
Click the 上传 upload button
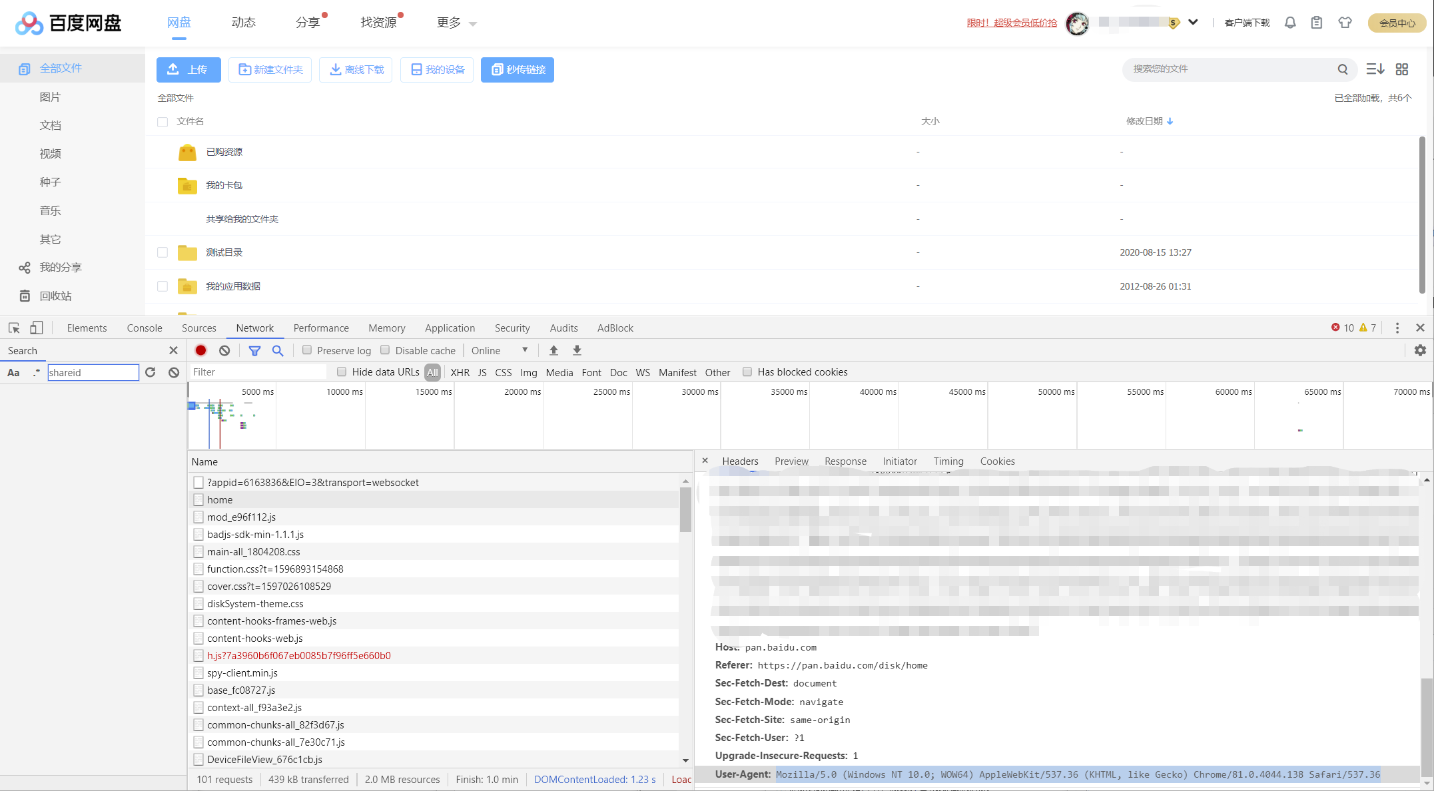[x=188, y=69]
